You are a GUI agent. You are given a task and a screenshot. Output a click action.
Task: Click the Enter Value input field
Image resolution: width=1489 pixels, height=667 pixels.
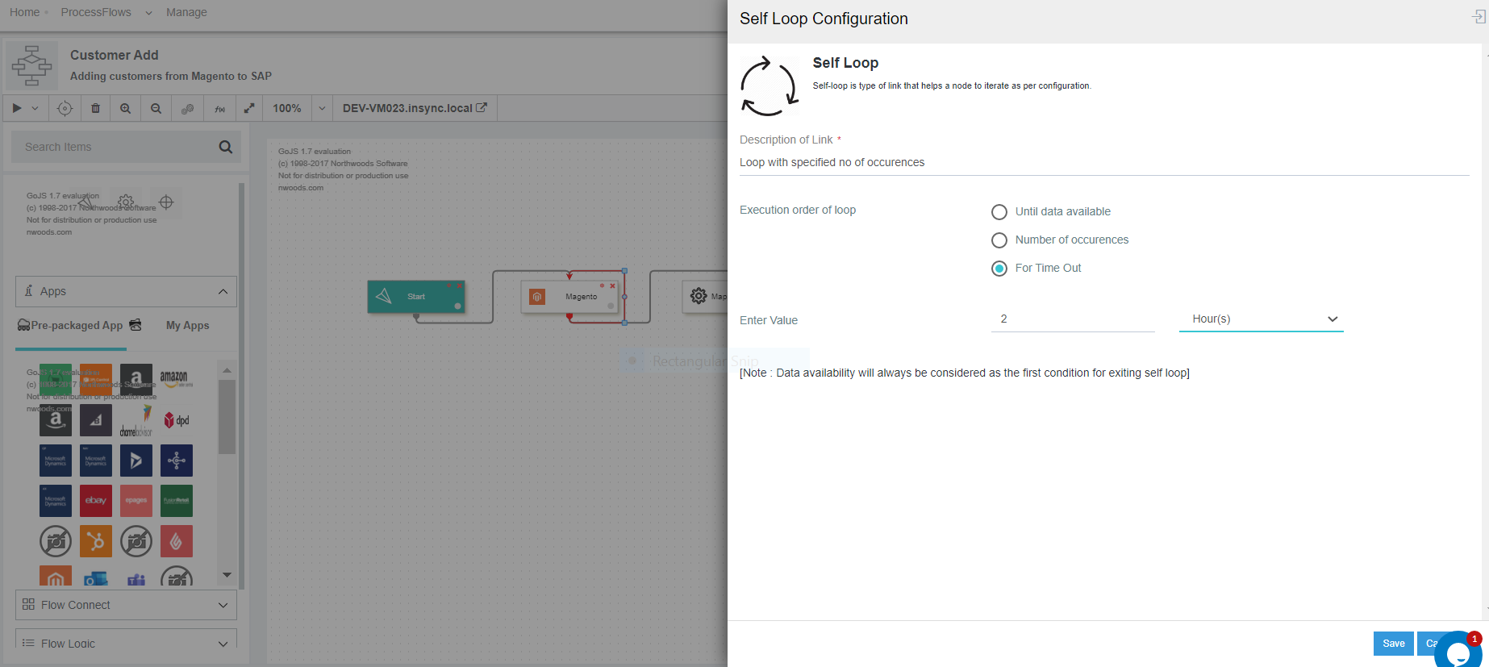(1072, 319)
